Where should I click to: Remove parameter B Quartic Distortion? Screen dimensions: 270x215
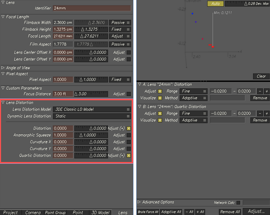pos(260,120)
